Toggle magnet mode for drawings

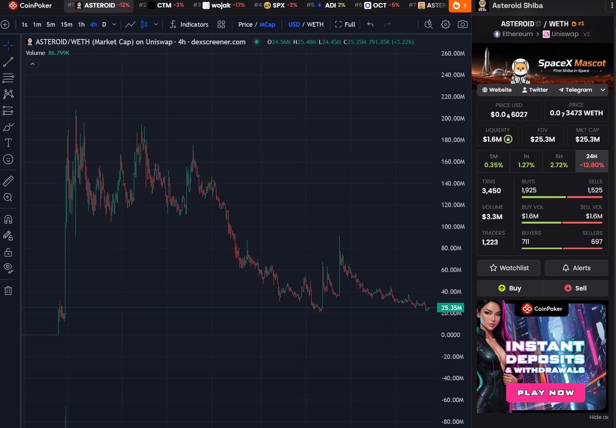8,219
